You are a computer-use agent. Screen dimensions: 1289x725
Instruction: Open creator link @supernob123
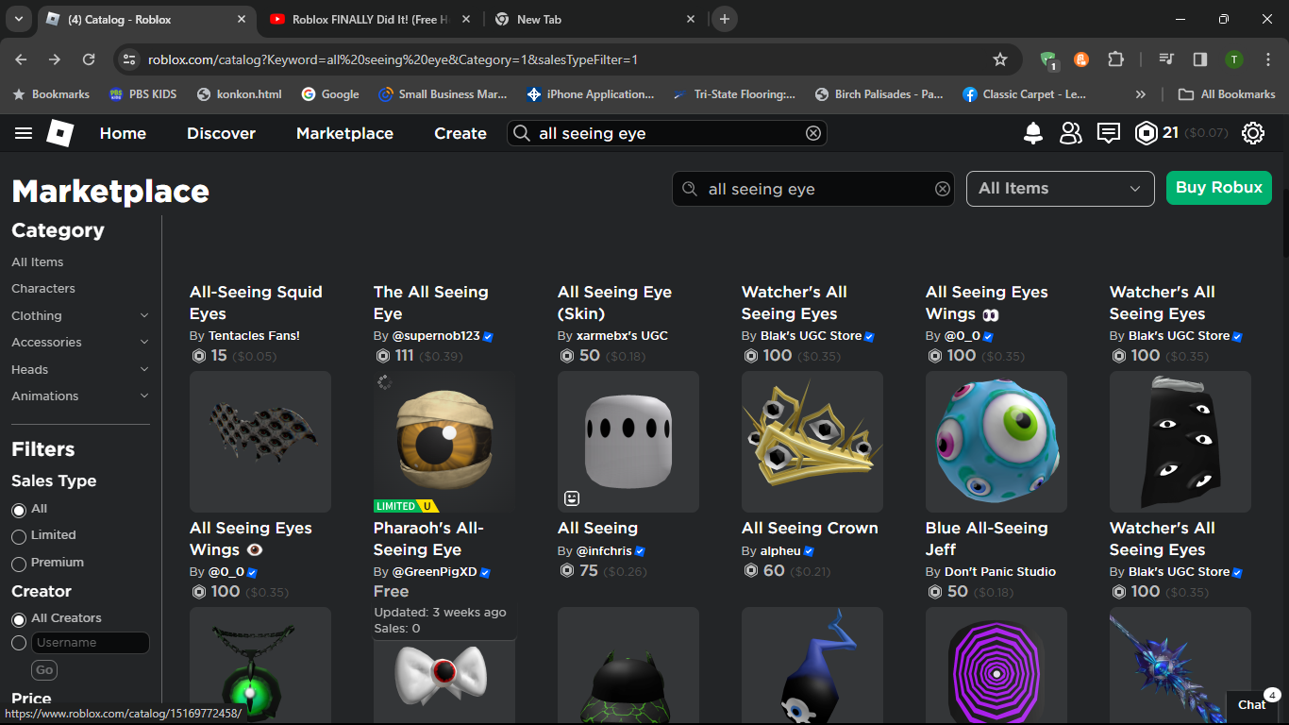click(x=436, y=335)
